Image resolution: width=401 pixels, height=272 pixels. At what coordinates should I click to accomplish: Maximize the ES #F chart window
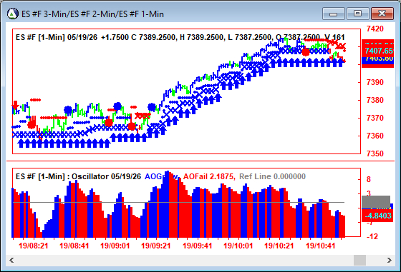(x=357, y=14)
